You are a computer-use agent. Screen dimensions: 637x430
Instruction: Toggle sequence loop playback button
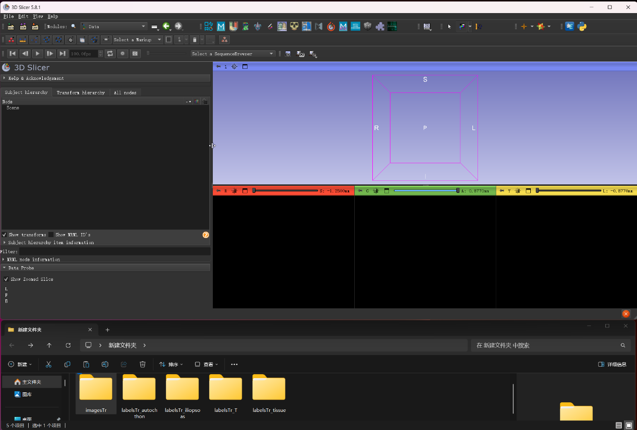click(x=110, y=54)
